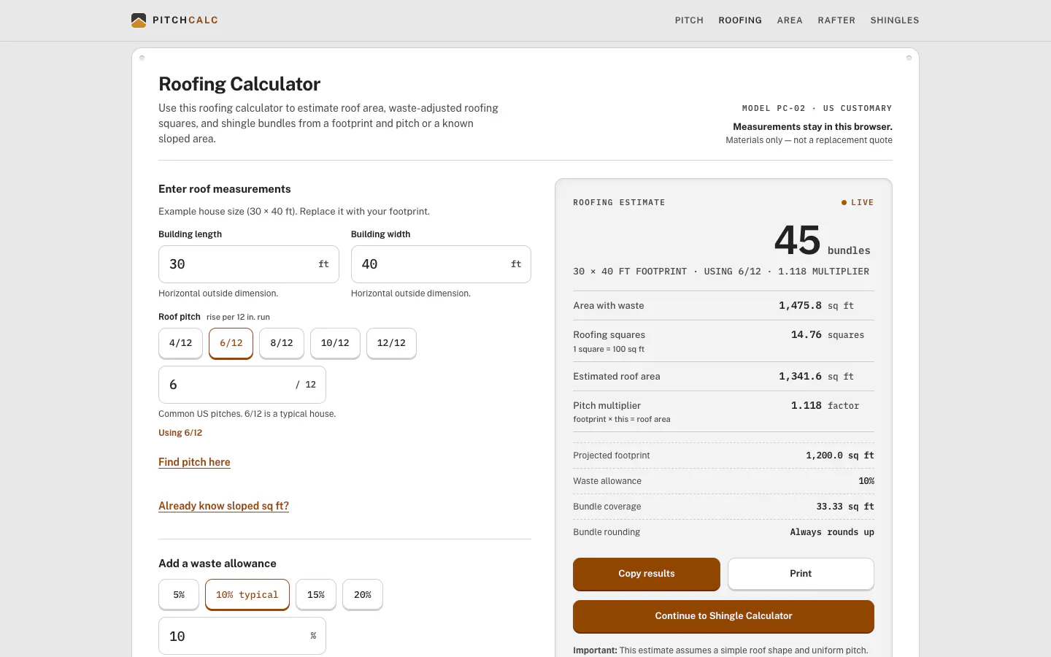Click the Waste allowance 10% row value

(866, 481)
